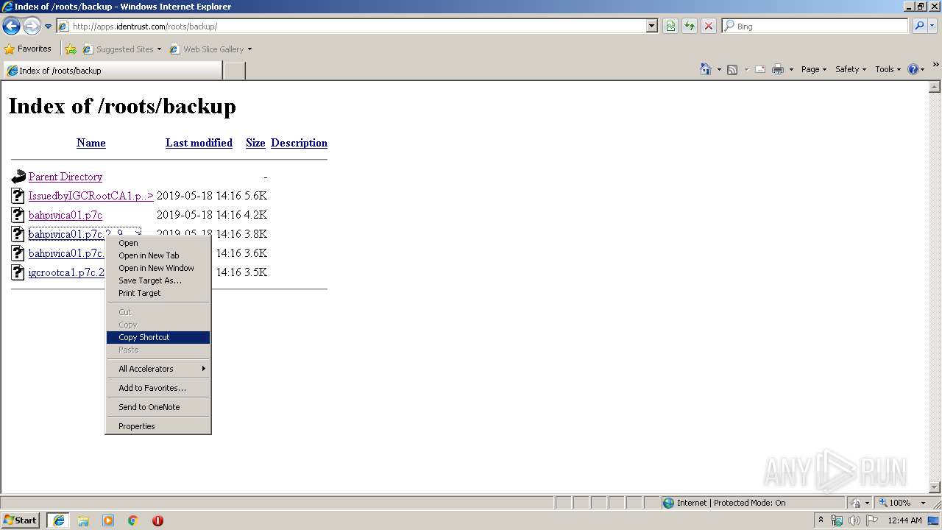Viewport: 942px width, 530px height.
Task: Choose Open in New Window
Action: coord(158,268)
